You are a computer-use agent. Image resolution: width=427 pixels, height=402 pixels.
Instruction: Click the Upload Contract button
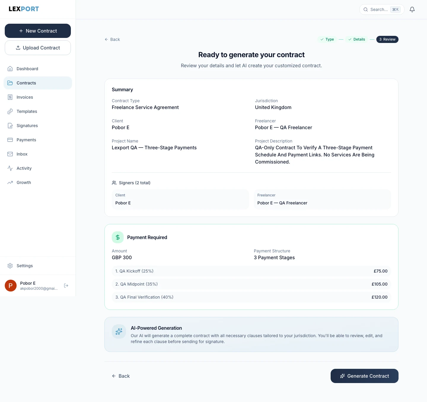pos(38,48)
